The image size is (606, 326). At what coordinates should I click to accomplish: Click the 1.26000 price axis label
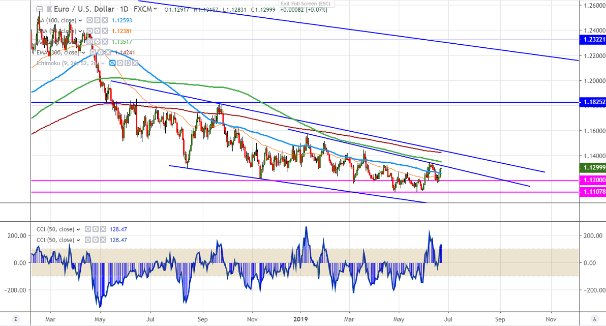[x=595, y=6]
